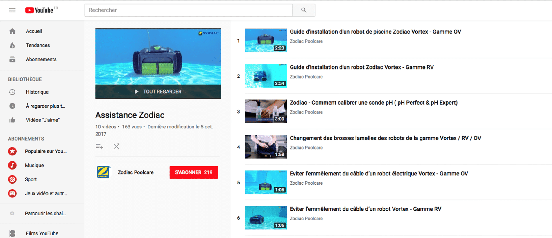Open Abonnements in sidebar
Image resolution: width=552 pixels, height=238 pixels.
pos(41,59)
